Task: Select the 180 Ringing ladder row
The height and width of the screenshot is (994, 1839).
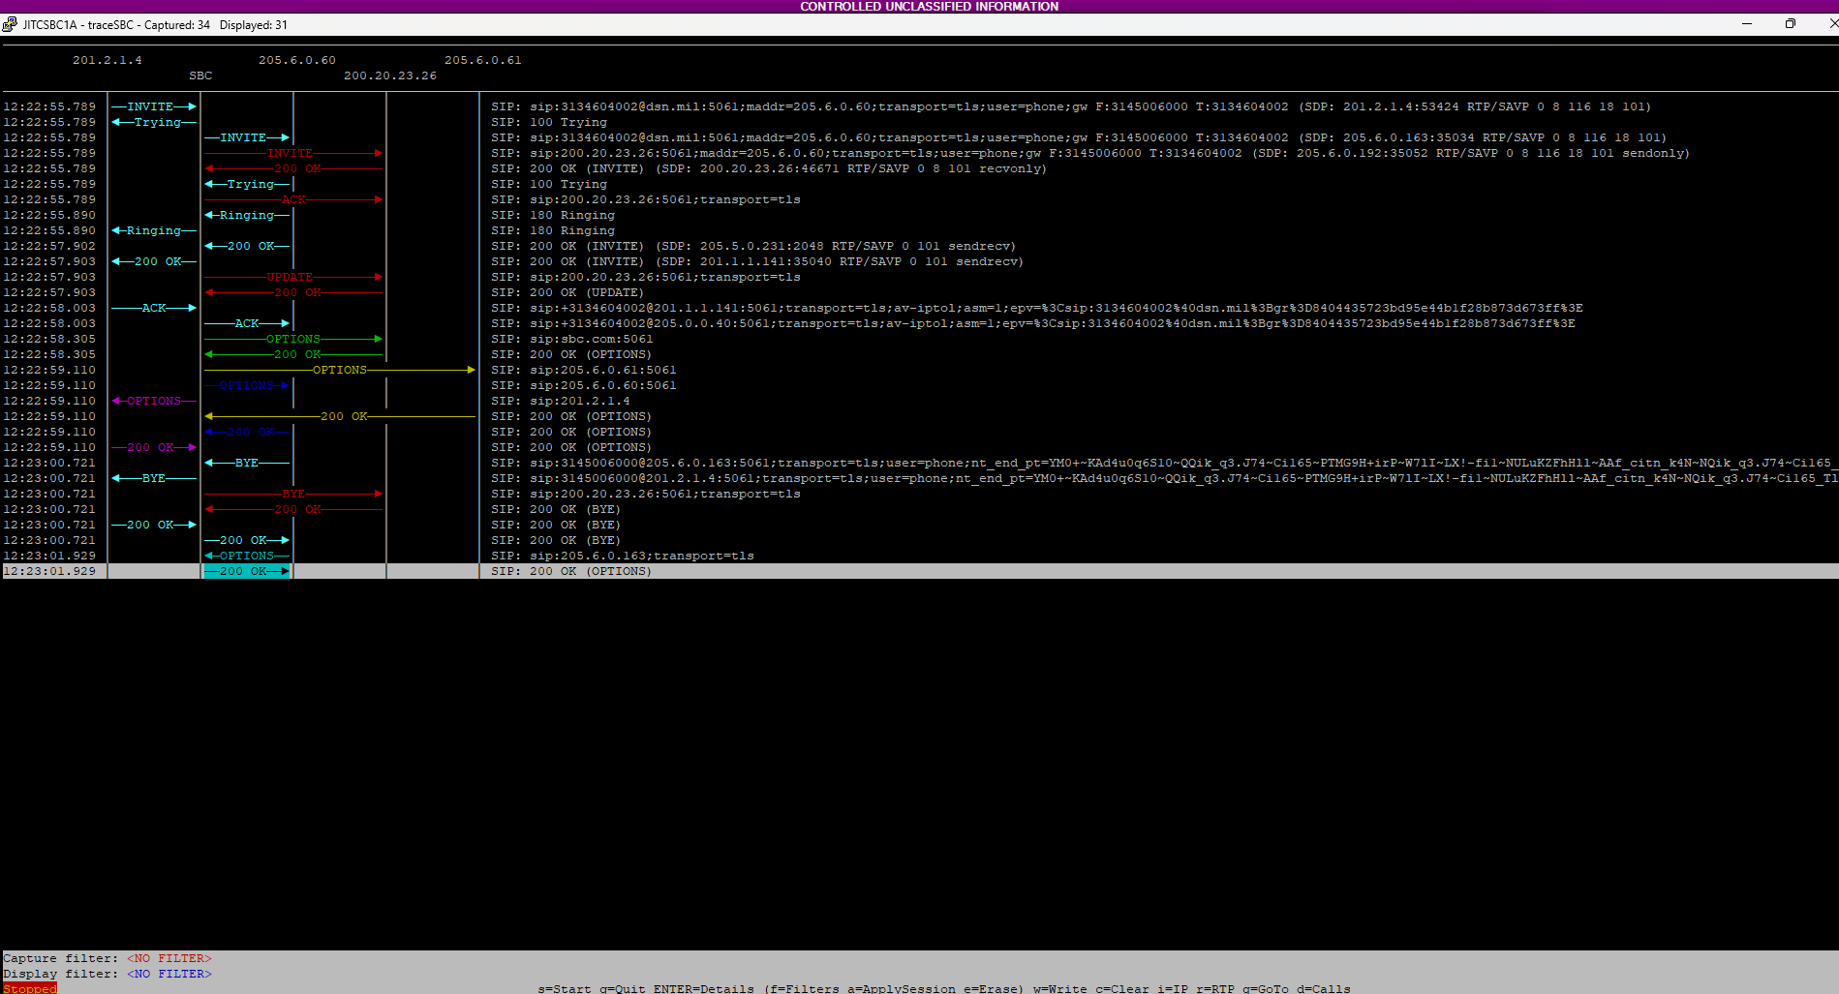Action: click(245, 215)
